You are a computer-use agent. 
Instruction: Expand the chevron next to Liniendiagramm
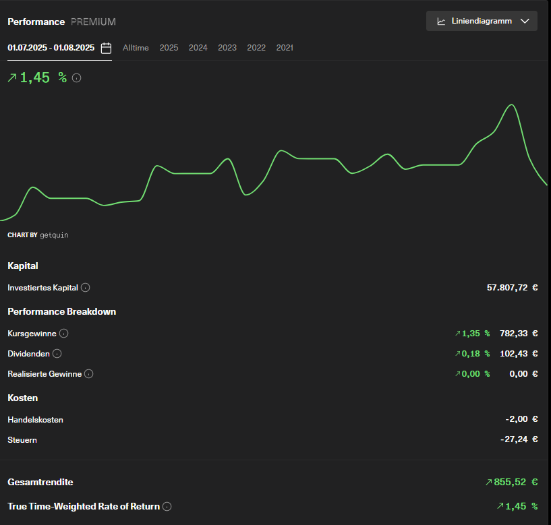[525, 21]
